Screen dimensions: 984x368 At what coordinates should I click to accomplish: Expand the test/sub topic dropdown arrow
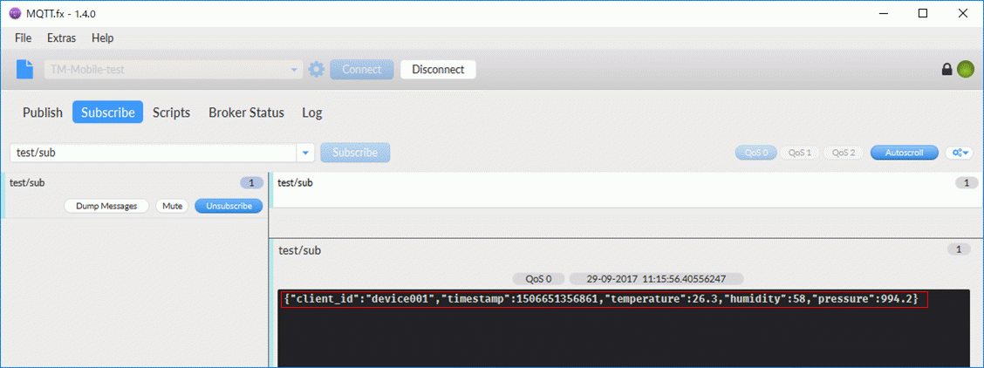305,153
